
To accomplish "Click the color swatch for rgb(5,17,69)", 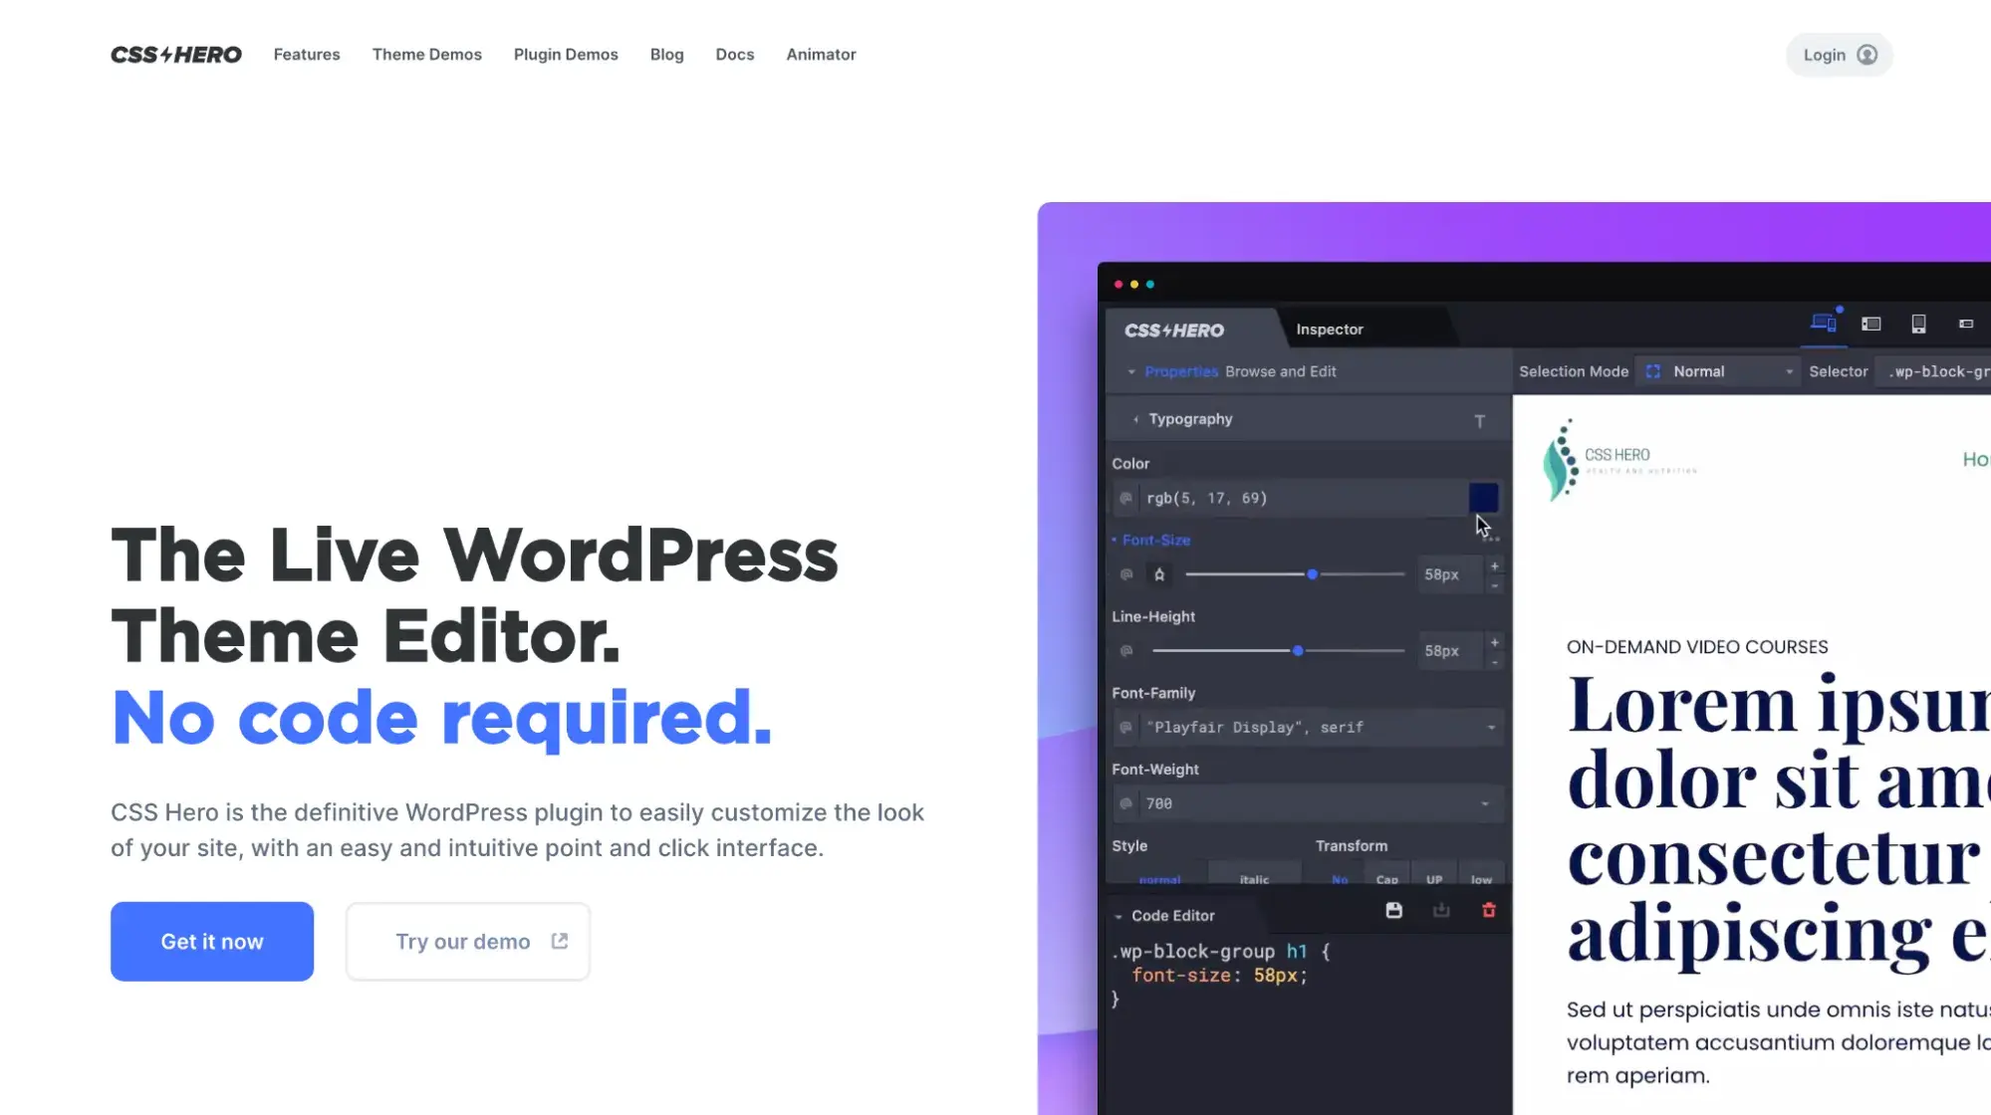I will pyautogui.click(x=1484, y=498).
